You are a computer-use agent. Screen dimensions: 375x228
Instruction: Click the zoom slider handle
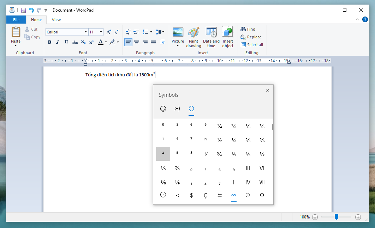pyautogui.click(x=337, y=217)
